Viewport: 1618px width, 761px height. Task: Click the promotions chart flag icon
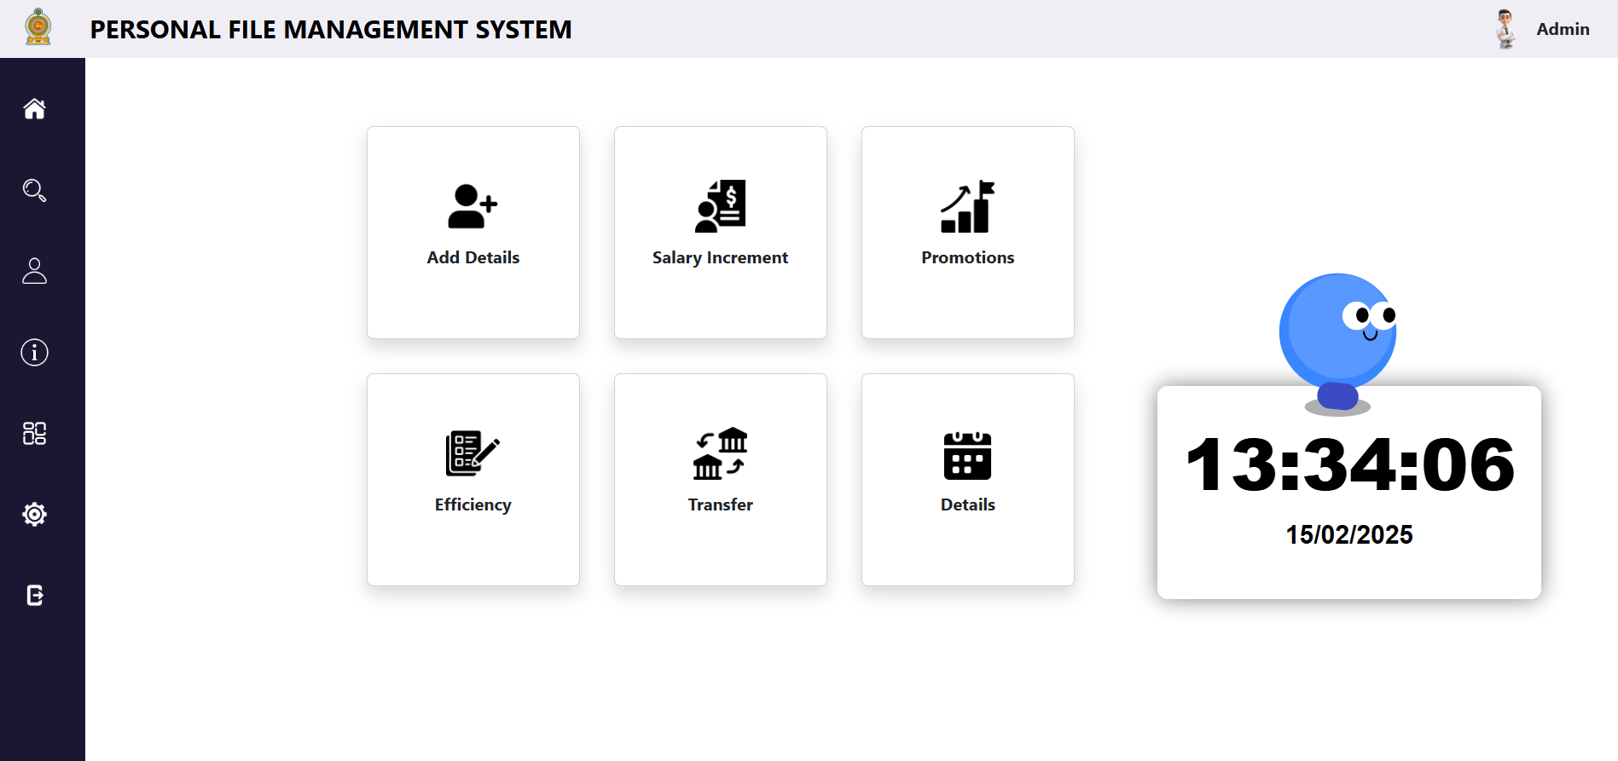(967, 206)
